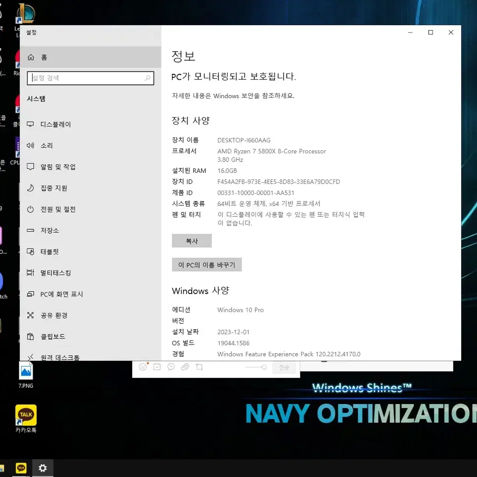Screen dimensions: 477x477
Task: Minimize the 설정 window
Action: coord(410,33)
